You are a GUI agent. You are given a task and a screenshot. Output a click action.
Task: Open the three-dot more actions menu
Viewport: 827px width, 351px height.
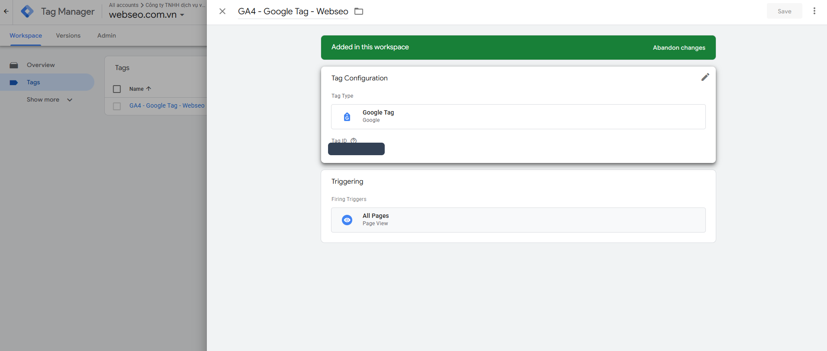click(x=814, y=11)
